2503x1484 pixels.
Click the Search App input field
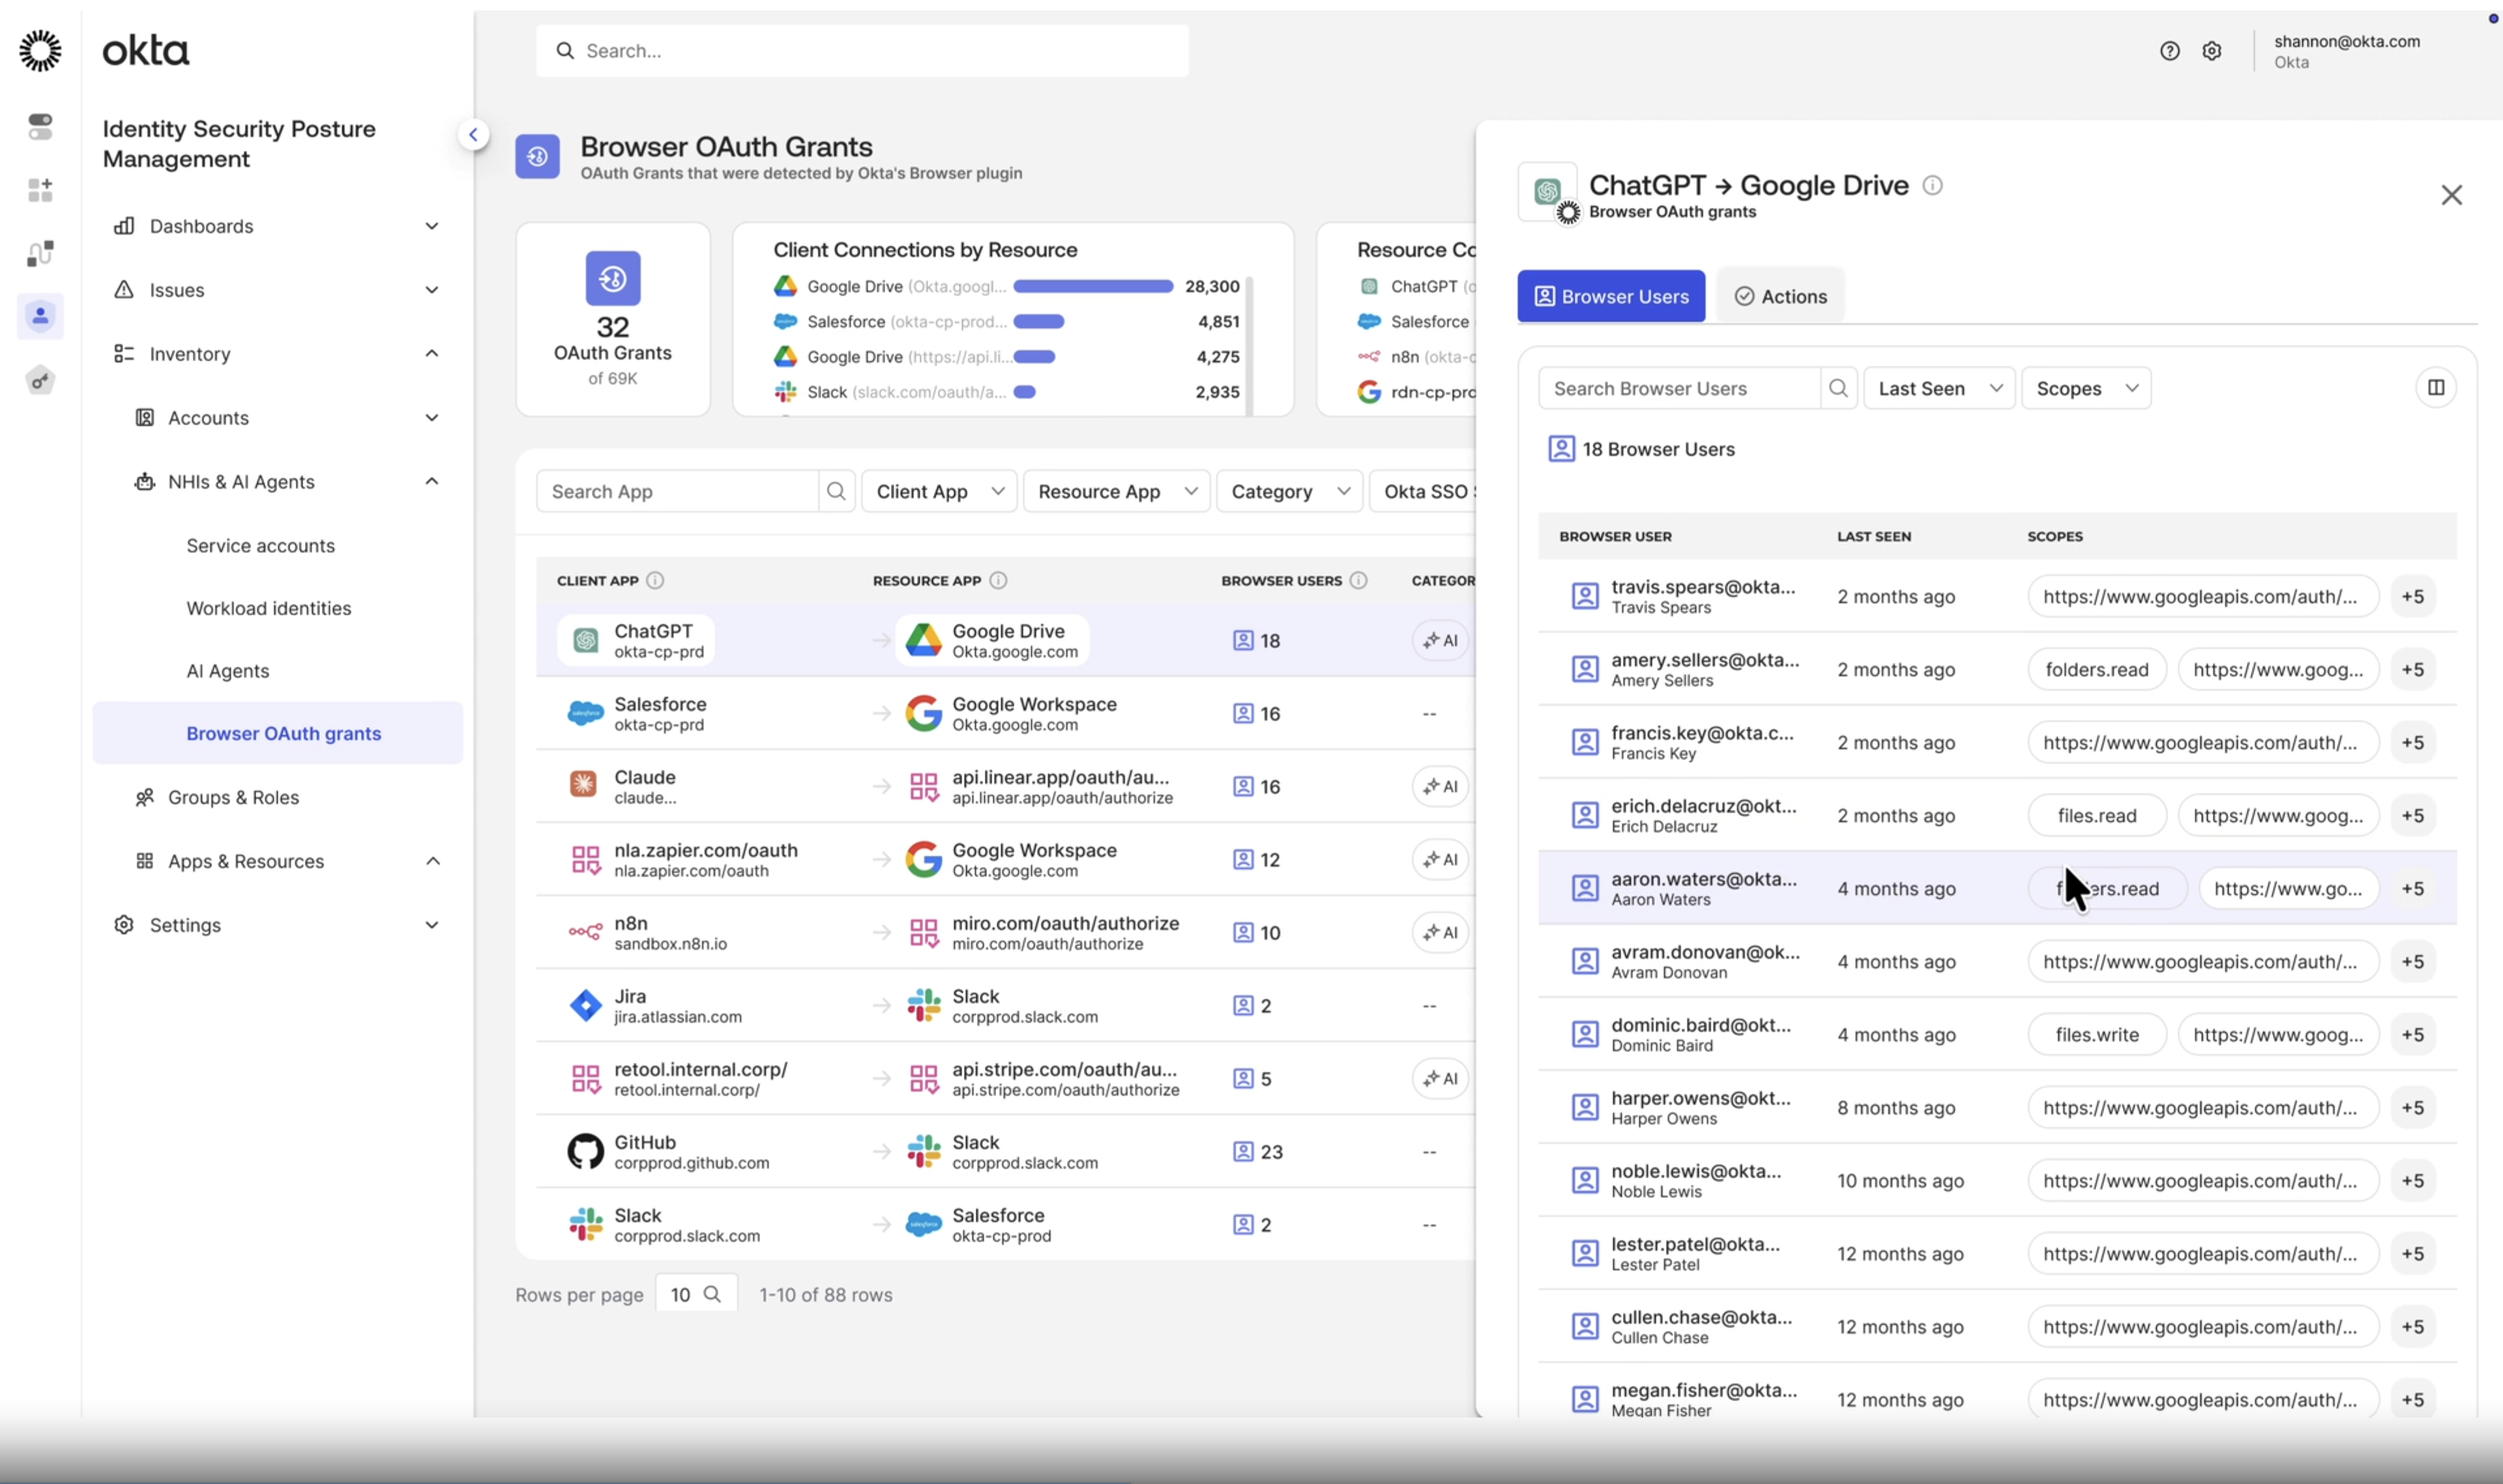click(x=677, y=491)
